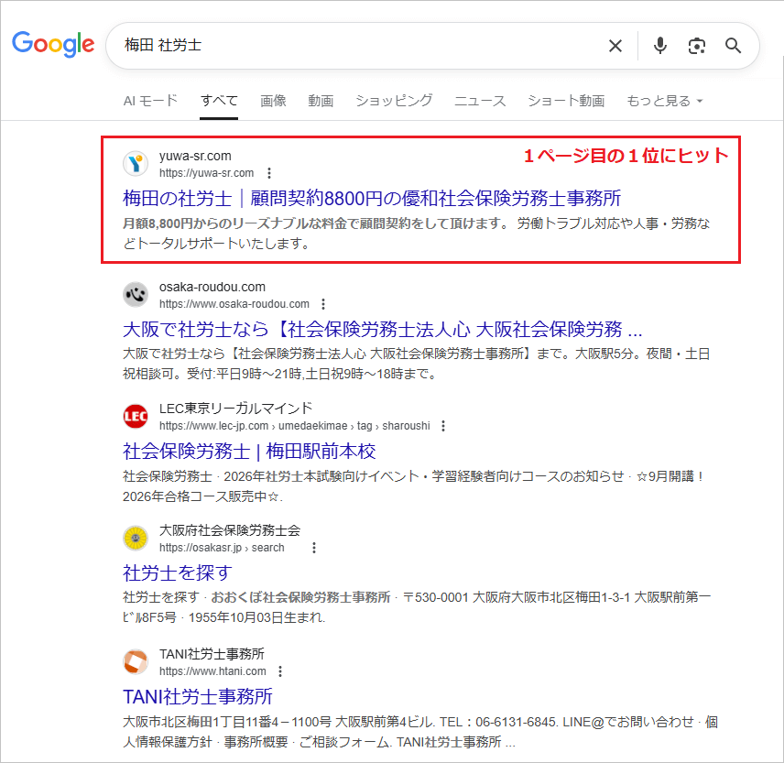This screenshot has width=784, height=763.
Task: Click the LEC red favicon
Action: tap(136, 417)
